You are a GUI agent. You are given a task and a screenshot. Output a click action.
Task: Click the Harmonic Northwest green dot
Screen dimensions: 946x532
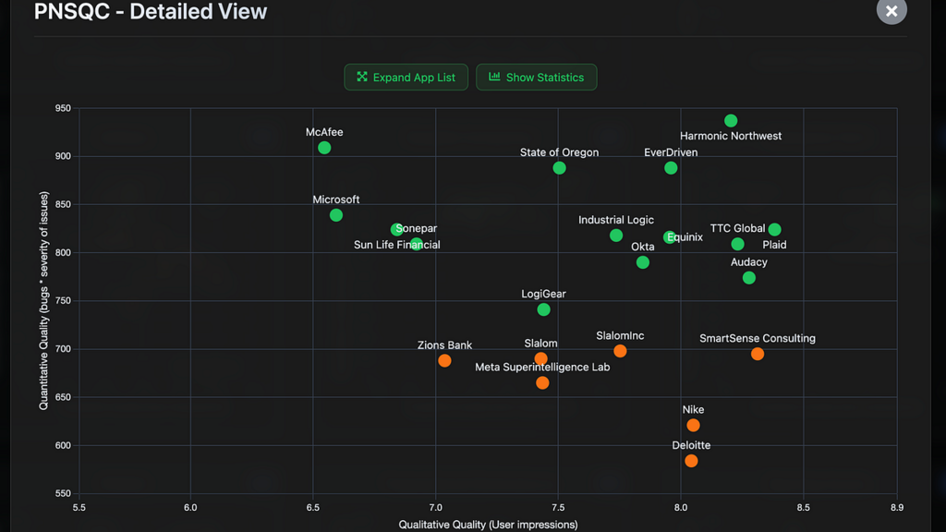point(731,121)
